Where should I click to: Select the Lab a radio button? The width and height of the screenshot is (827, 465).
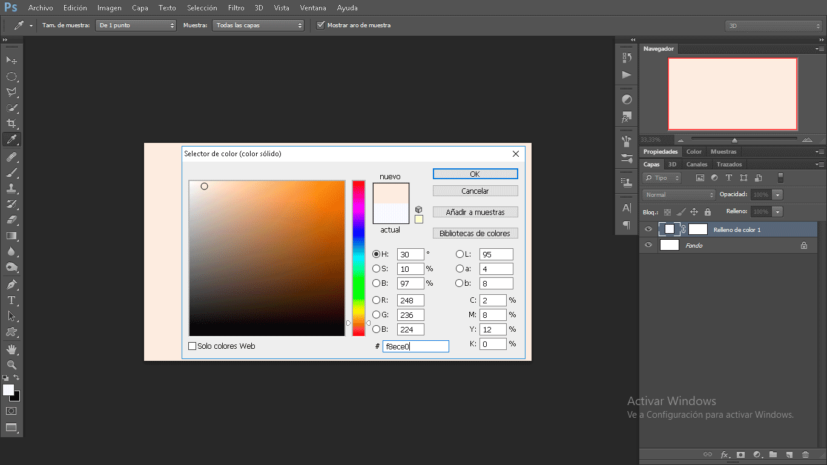[460, 269]
